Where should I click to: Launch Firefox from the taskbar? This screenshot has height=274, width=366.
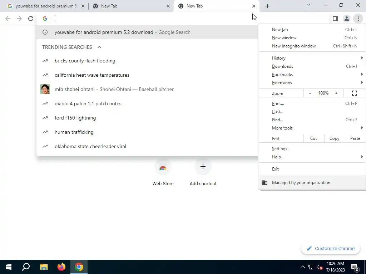pos(61,267)
